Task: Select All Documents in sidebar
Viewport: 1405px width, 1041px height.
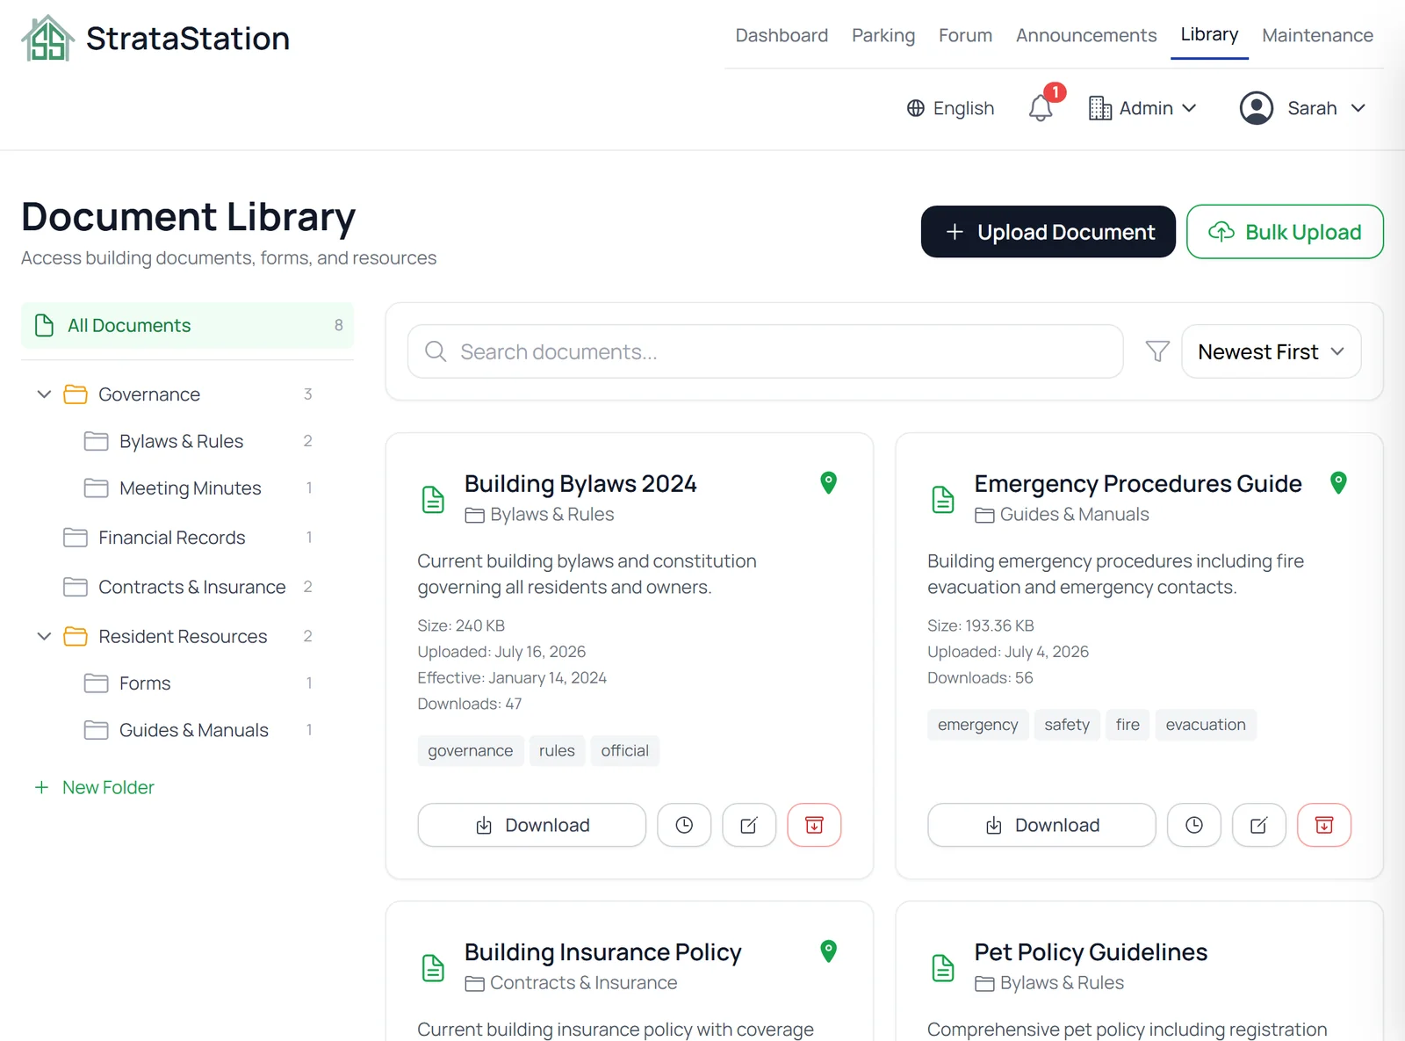Action: pos(187,325)
